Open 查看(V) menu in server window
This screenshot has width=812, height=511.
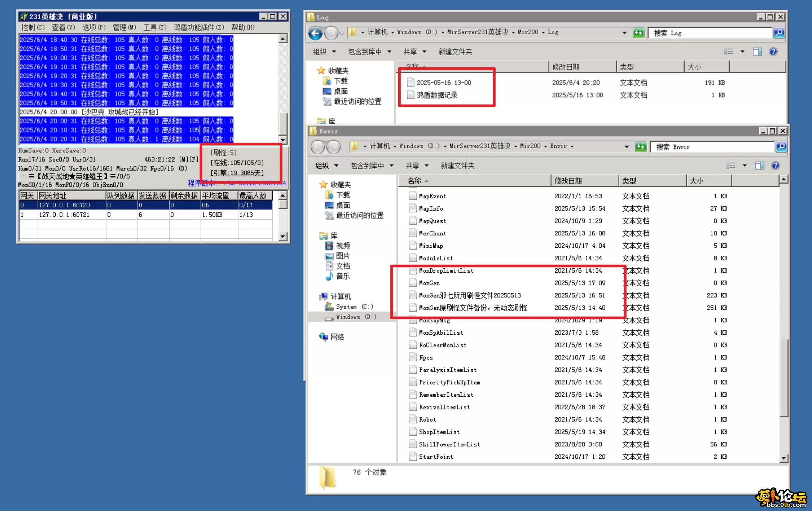tap(64, 27)
